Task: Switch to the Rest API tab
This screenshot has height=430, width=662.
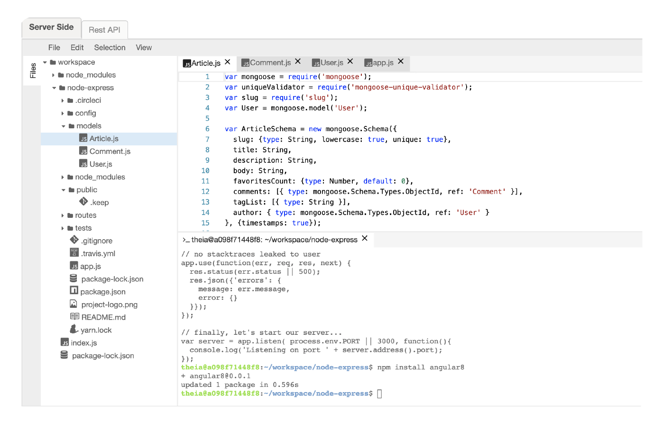Action: pyautogui.click(x=105, y=29)
